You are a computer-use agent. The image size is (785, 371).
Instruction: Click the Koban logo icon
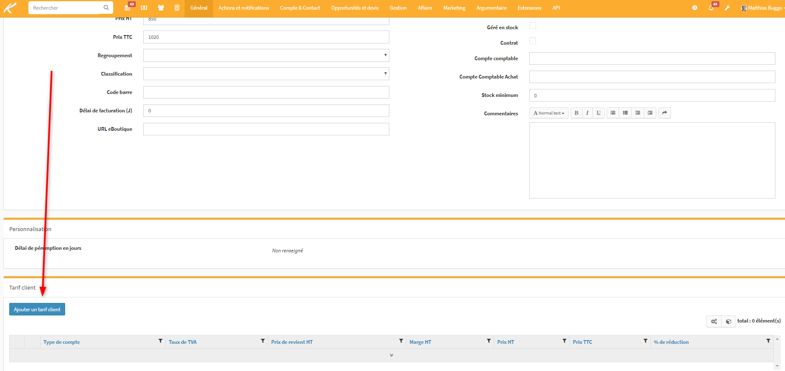[10, 8]
